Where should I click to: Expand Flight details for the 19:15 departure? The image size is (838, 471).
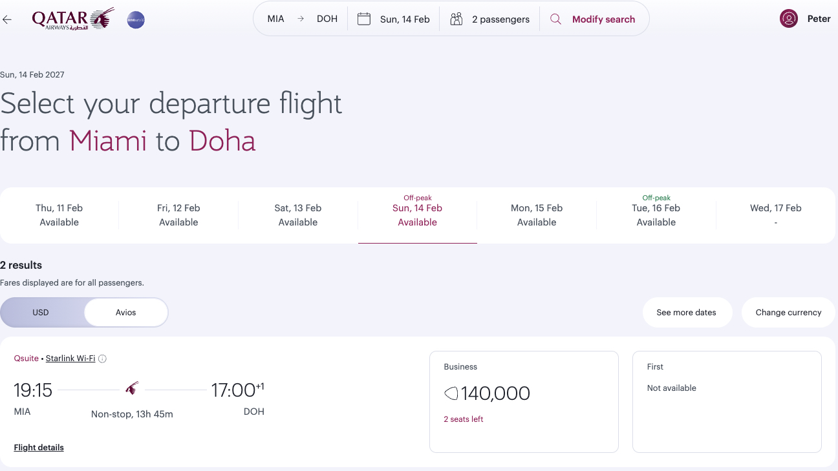coord(38,447)
